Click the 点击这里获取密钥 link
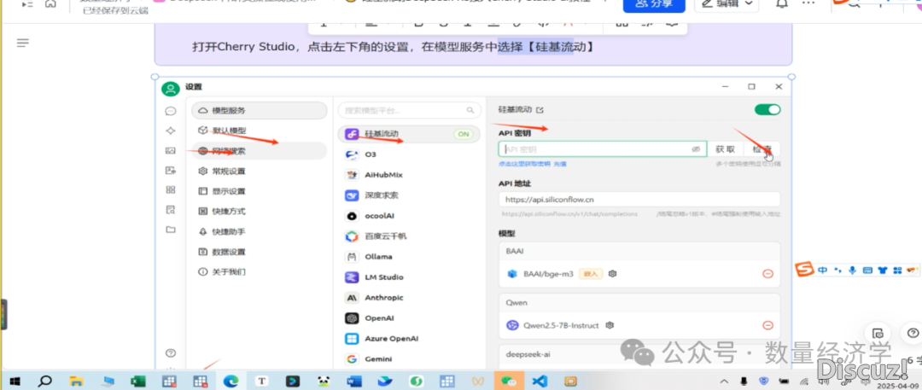 [524, 164]
